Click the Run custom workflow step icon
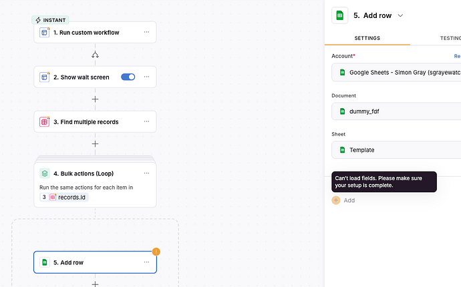This screenshot has width=461, height=287. coord(44,32)
